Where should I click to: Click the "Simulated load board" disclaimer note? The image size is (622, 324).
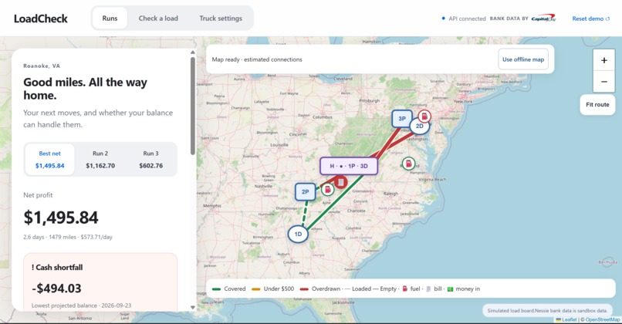[x=547, y=311]
